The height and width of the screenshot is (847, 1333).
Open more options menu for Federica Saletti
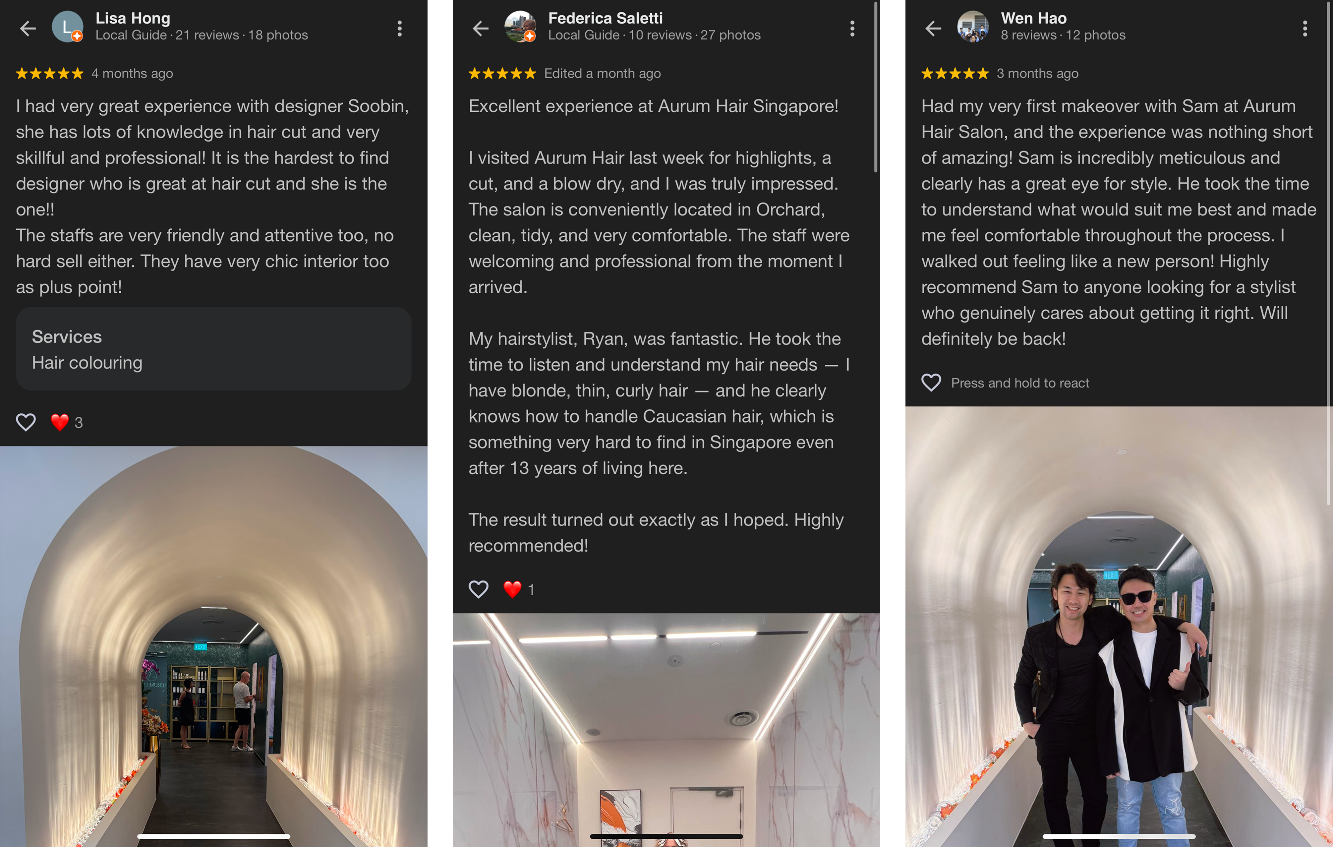(852, 28)
